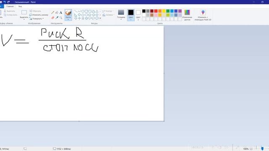Expand the shapes gallery with bottom arrow

[100, 18]
